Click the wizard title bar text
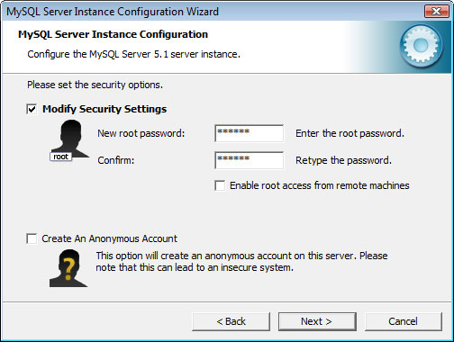The height and width of the screenshot is (342, 454). [x=113, y=12]
